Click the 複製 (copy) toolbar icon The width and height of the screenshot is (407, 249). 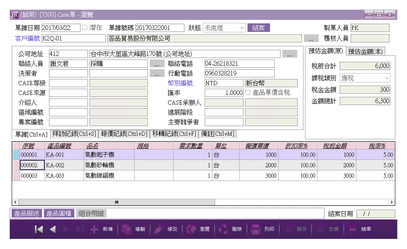pos(126,230)
